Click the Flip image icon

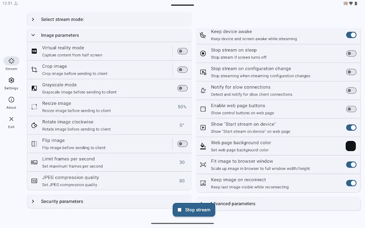[34, 144]
